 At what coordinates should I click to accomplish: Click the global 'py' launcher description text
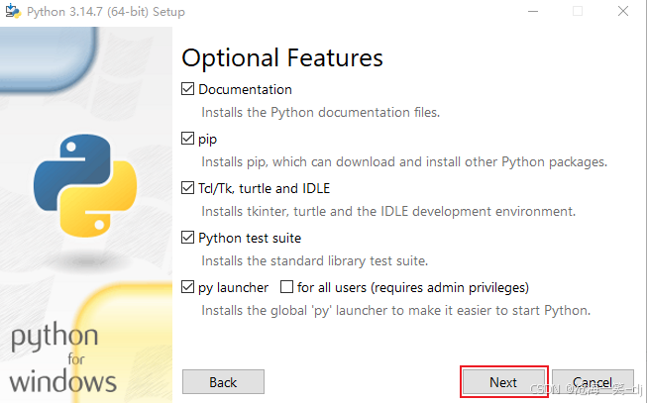395,310
